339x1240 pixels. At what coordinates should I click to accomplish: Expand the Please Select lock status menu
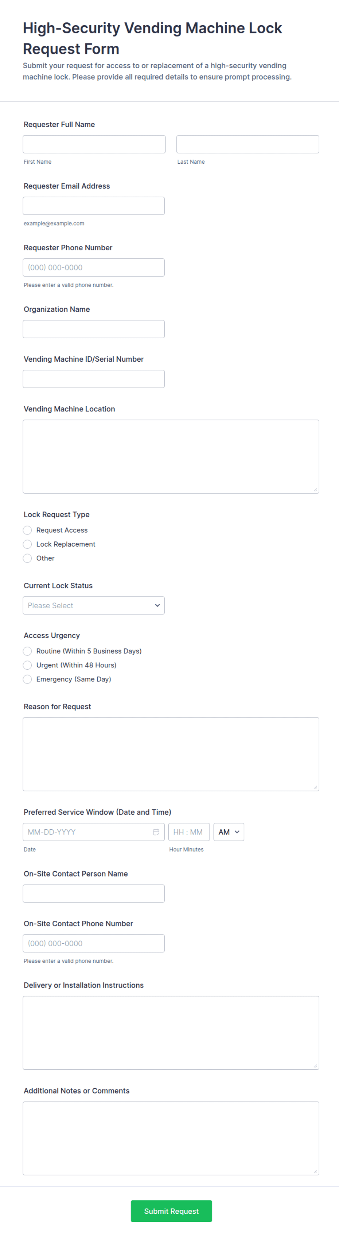[x=94, y=605]
